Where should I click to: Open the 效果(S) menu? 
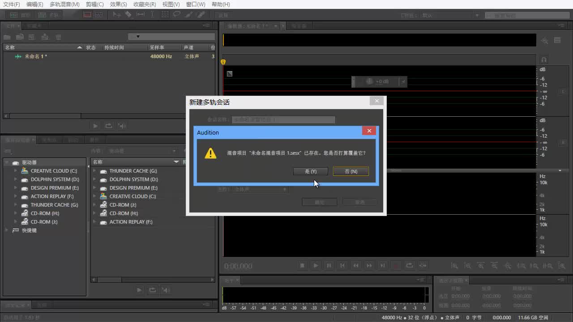(x=119, y=4)
